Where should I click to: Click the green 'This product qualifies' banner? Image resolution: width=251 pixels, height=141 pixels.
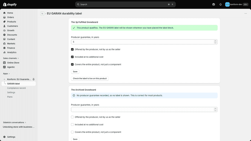point(144,28)
